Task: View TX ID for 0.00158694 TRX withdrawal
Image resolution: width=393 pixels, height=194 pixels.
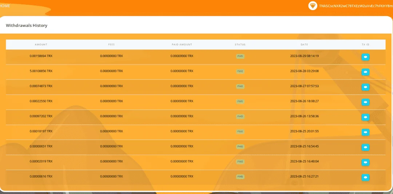Action: click(365, 57)
